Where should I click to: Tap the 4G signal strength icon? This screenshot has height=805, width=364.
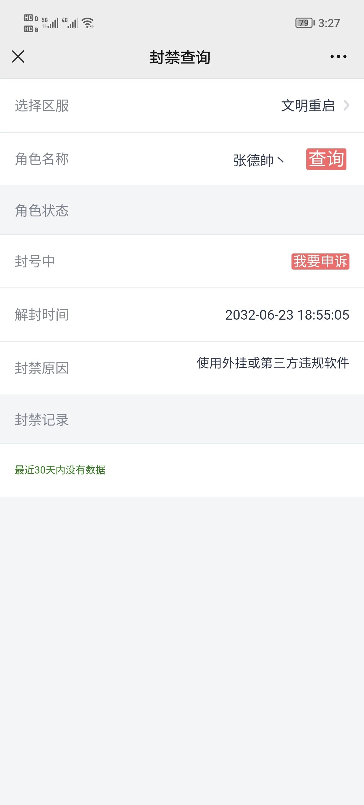tap(70, 23)
